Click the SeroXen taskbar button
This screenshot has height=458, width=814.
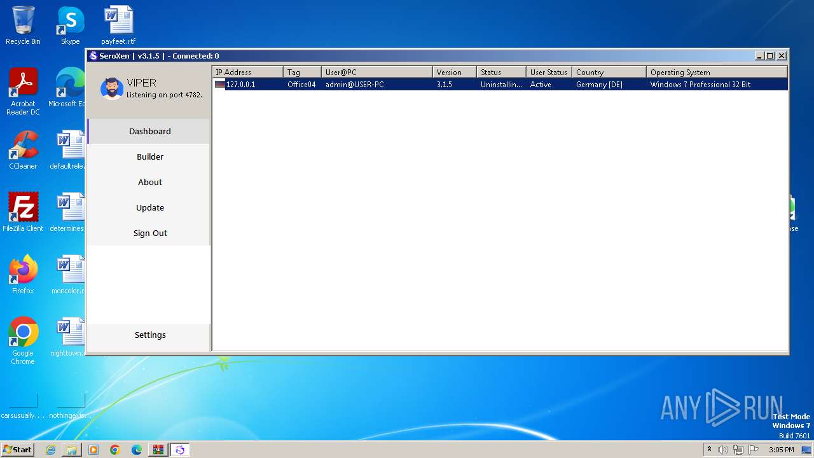[x=180, y=450]
